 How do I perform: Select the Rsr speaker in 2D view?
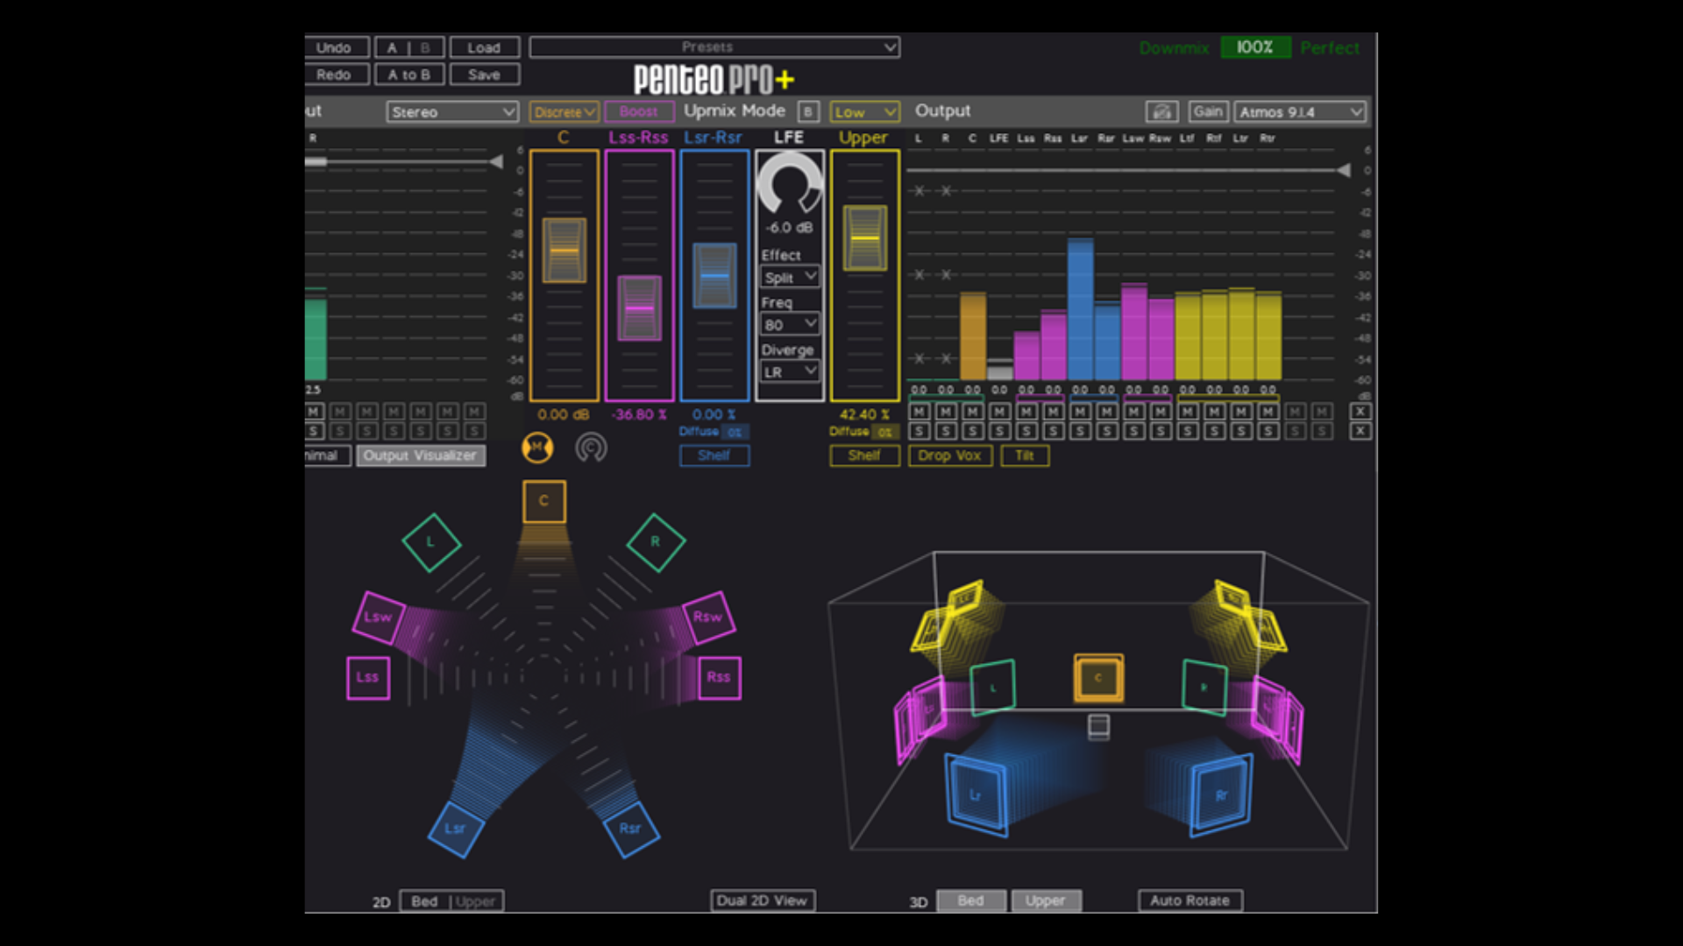pyautogui.click(x=631, y=829)
